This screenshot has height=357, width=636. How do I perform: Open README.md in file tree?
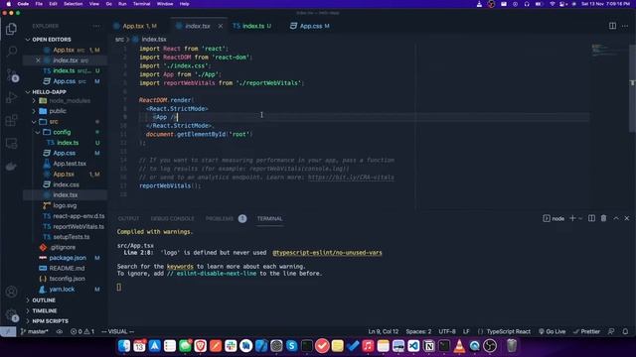tap(66, 269)
